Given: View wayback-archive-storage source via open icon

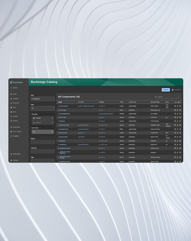Looking at the screenshot, I should tap(175, 157).
